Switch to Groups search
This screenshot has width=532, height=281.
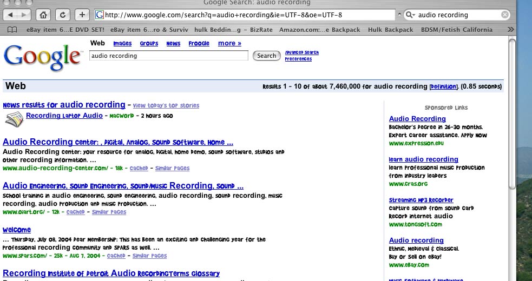click(149, 43)
